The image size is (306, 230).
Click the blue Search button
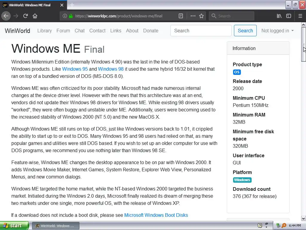coord(245,31)
